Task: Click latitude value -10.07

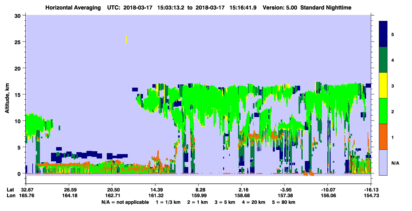Action: 328,190
